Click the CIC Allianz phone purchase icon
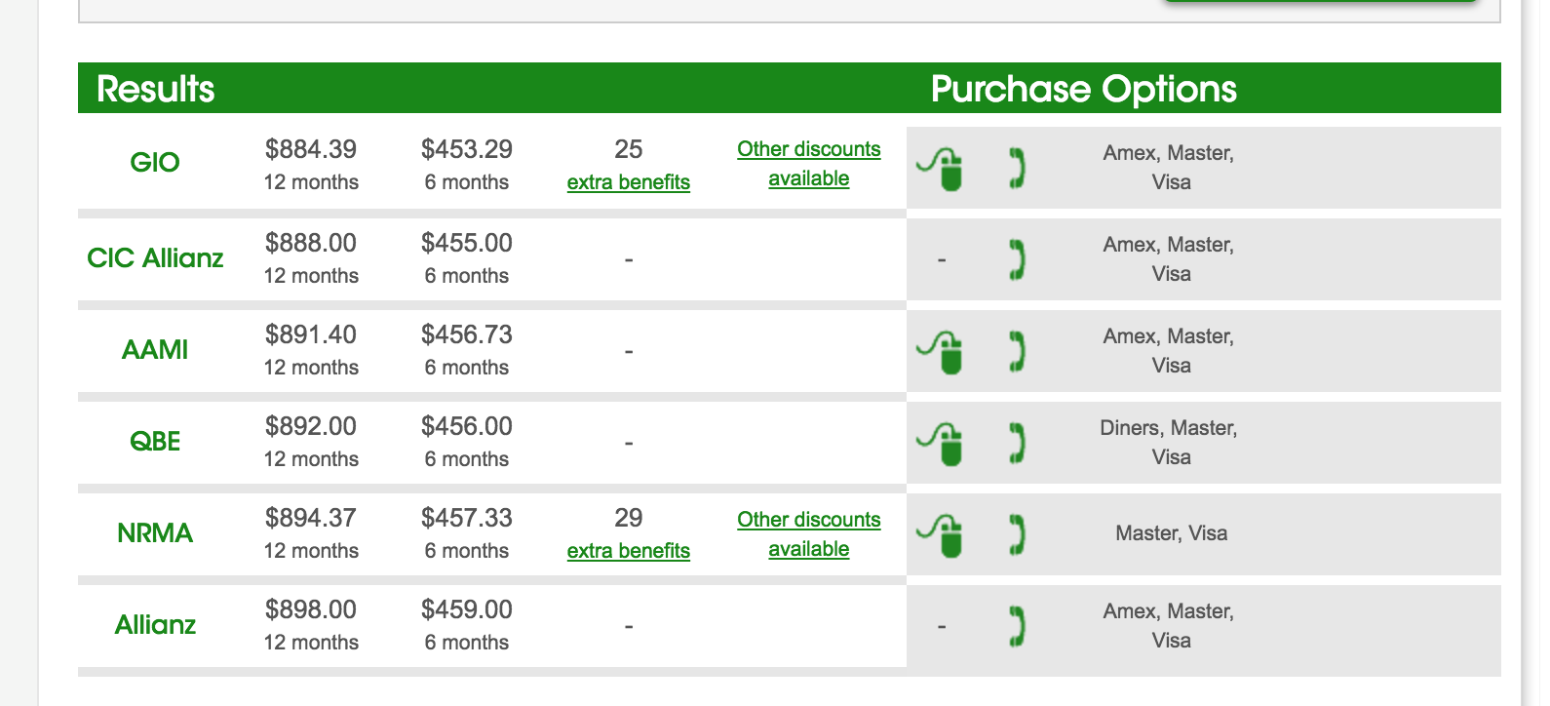Image resolution: width=1550 pixels, height=706 pixels. [1017, 259]
